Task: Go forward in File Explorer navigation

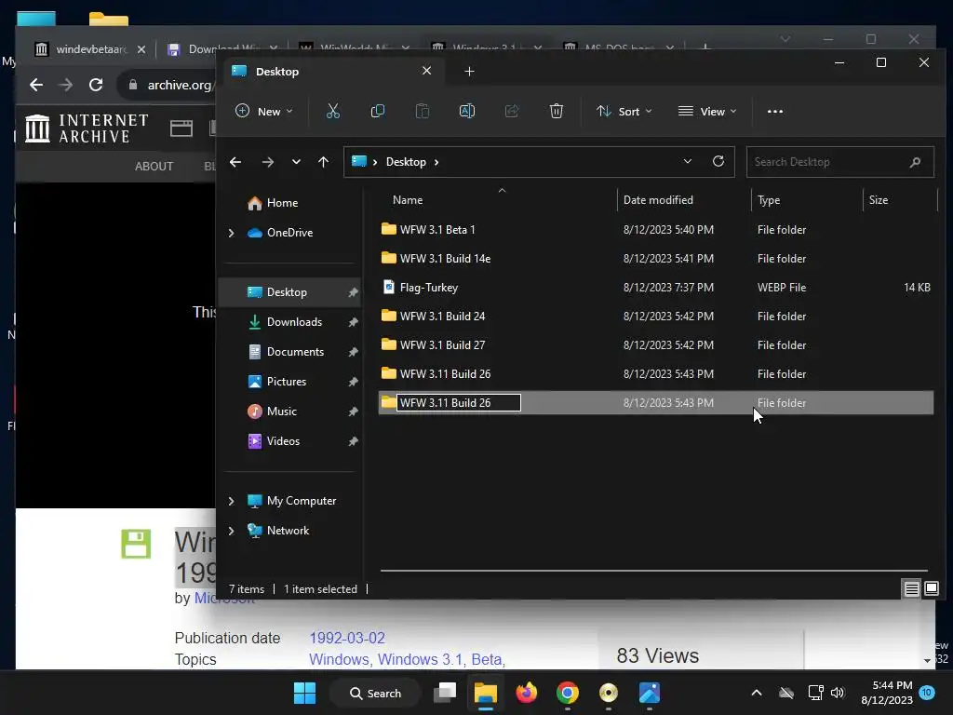Action: coord(267,162)
